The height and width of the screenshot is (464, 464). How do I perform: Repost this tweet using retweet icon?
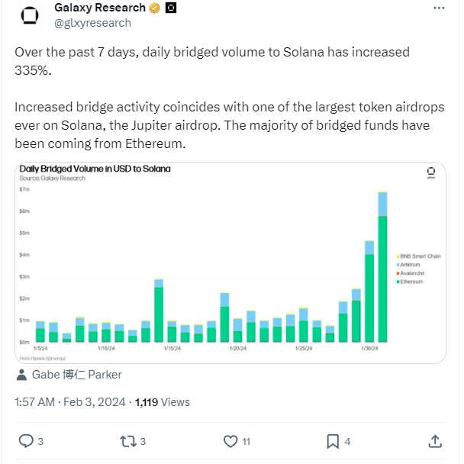pos(128,441)
